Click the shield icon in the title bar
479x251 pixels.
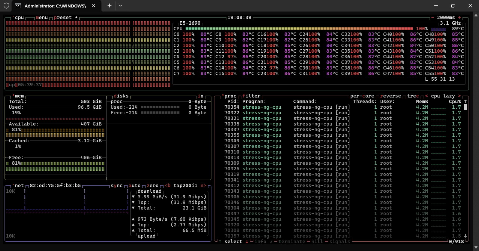point(6,6)
